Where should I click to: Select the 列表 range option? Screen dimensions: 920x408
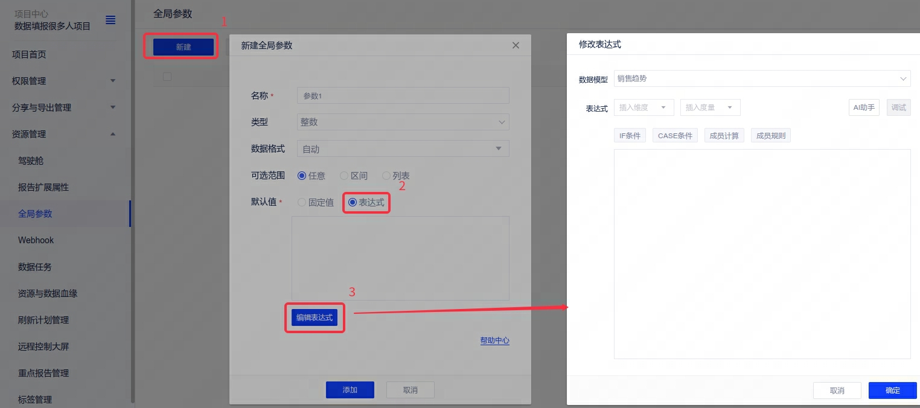[386, 176]
